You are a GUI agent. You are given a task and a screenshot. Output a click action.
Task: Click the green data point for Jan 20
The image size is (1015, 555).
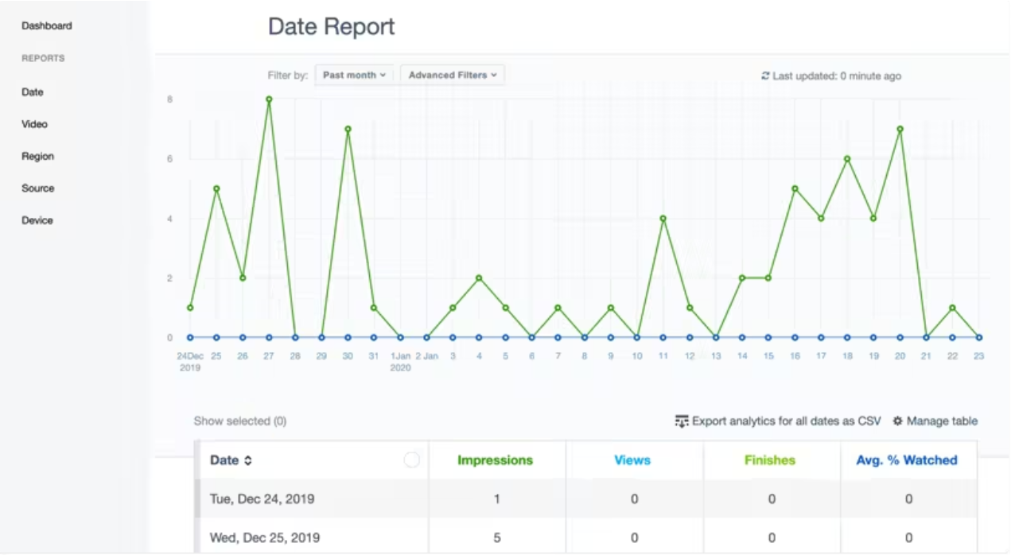900,129
